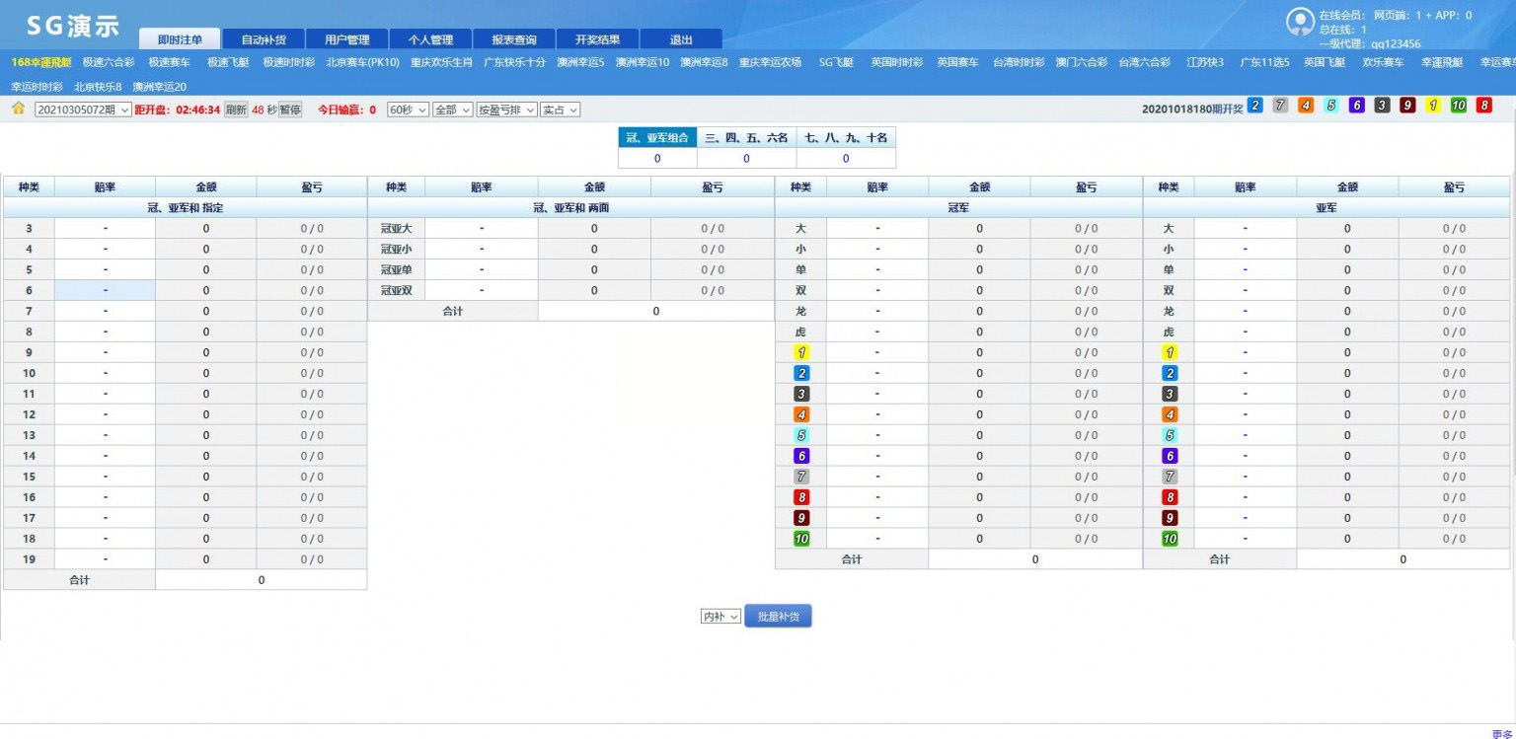1516x739 pixels.
Task: Open the 报表查询 tab
Action: coord(514,39)
